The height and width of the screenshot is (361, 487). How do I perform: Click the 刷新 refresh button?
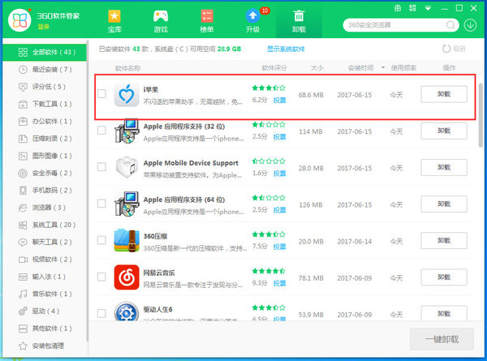[x=454, y=49]
